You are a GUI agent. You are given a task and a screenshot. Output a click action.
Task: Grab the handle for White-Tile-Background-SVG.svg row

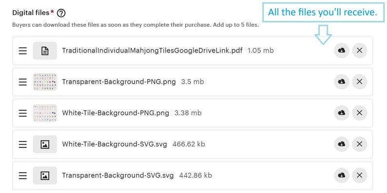[x=23, y=144]
